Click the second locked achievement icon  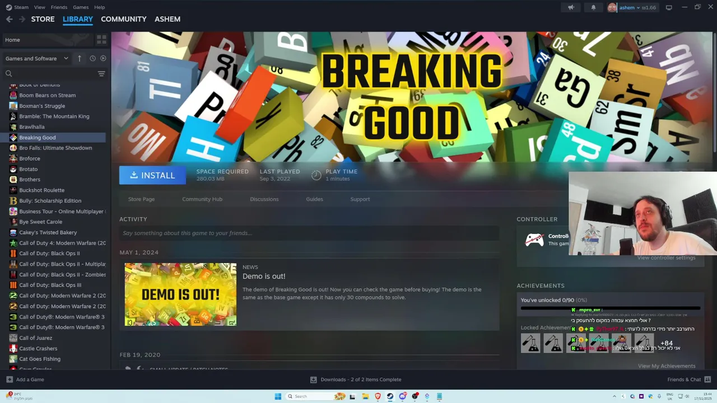(x=553, y=343)
